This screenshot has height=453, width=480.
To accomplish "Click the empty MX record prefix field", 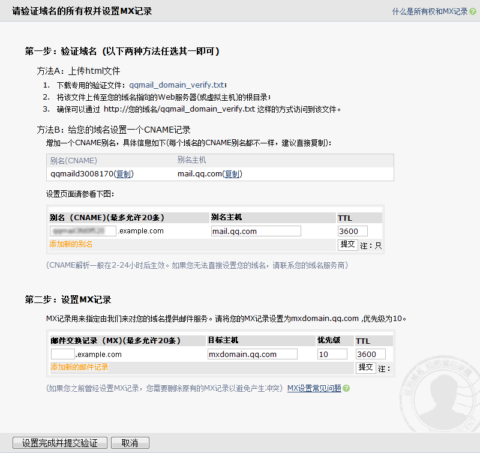I will point(62,354).
